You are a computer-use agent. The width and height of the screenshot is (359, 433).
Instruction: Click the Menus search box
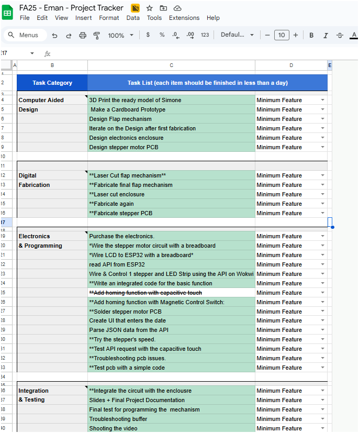coord(26,35)
